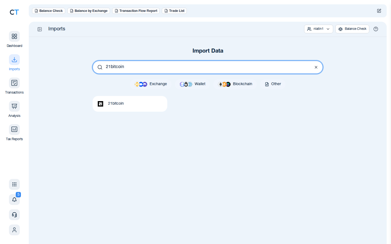Click the search magnifier icon

pos(100,67)
